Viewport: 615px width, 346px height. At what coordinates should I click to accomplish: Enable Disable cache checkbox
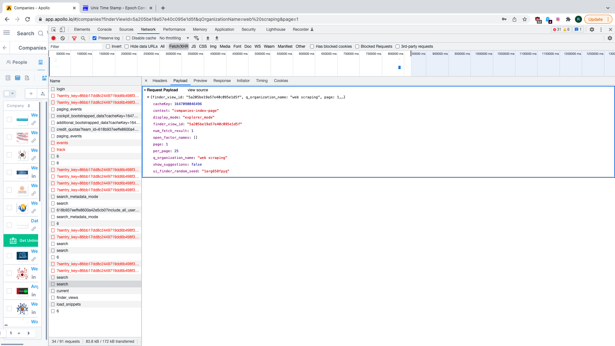pyautogui.click(x=128, y=38)
